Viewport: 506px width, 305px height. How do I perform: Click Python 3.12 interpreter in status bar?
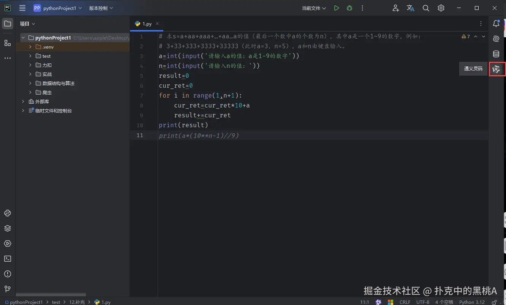pos(472,302)
